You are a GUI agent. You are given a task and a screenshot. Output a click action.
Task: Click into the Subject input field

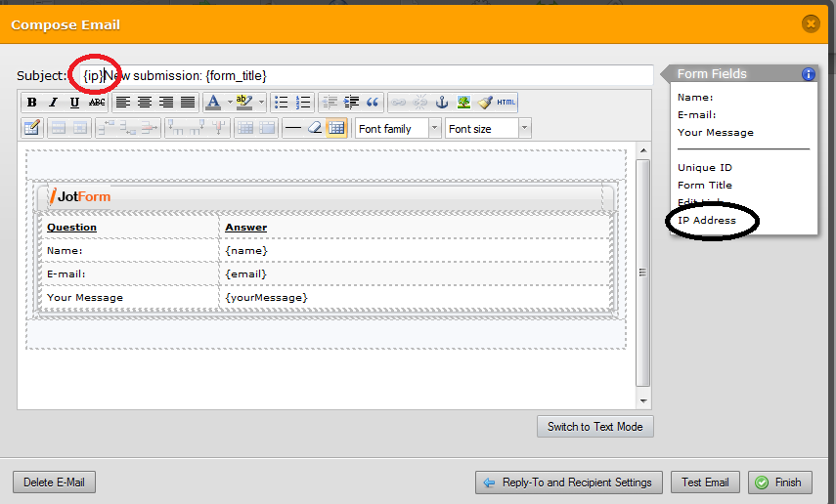(x=440, y=75)
